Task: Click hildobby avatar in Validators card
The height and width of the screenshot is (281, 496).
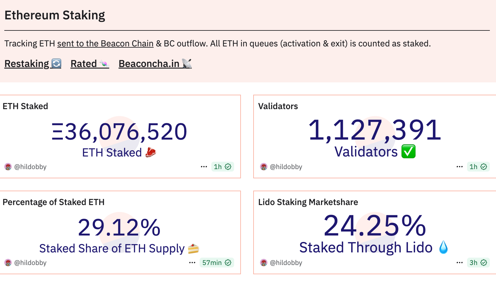Action: (x=264, y=167)
